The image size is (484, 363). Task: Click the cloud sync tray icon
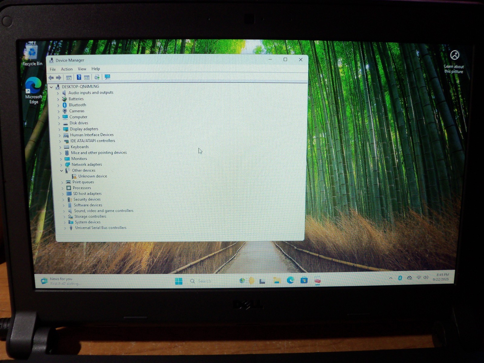[409, 278]
